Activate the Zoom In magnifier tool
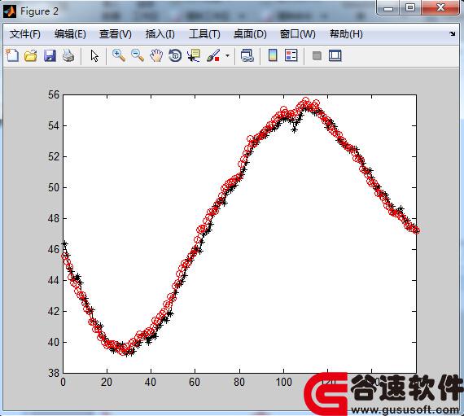This screenshot has height=416, width=464. pos(118,55)
